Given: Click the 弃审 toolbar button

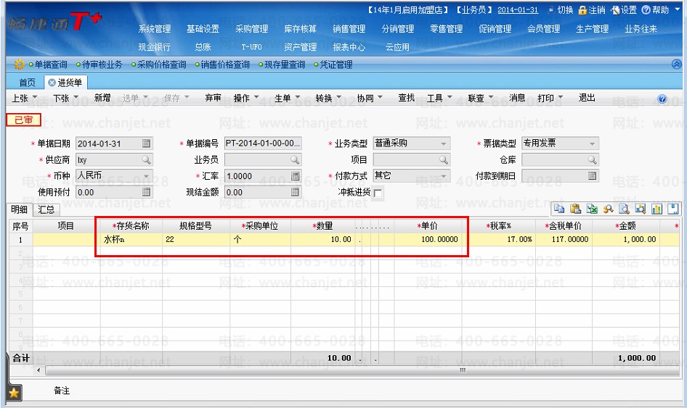Looking at the screenshot, I should point(213,98).
